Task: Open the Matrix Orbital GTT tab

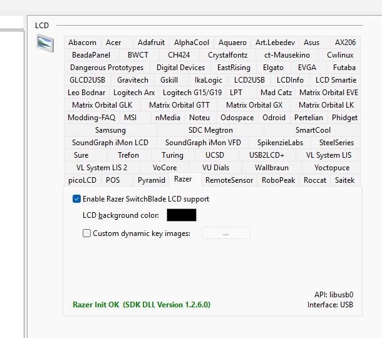Action: pos(179,105)
